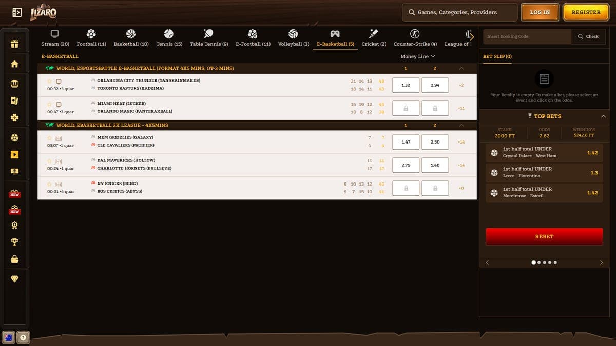Open the briefcase shop icon in sidebar
The width and height of the screenshot is (616, 346).
point(15,259)
